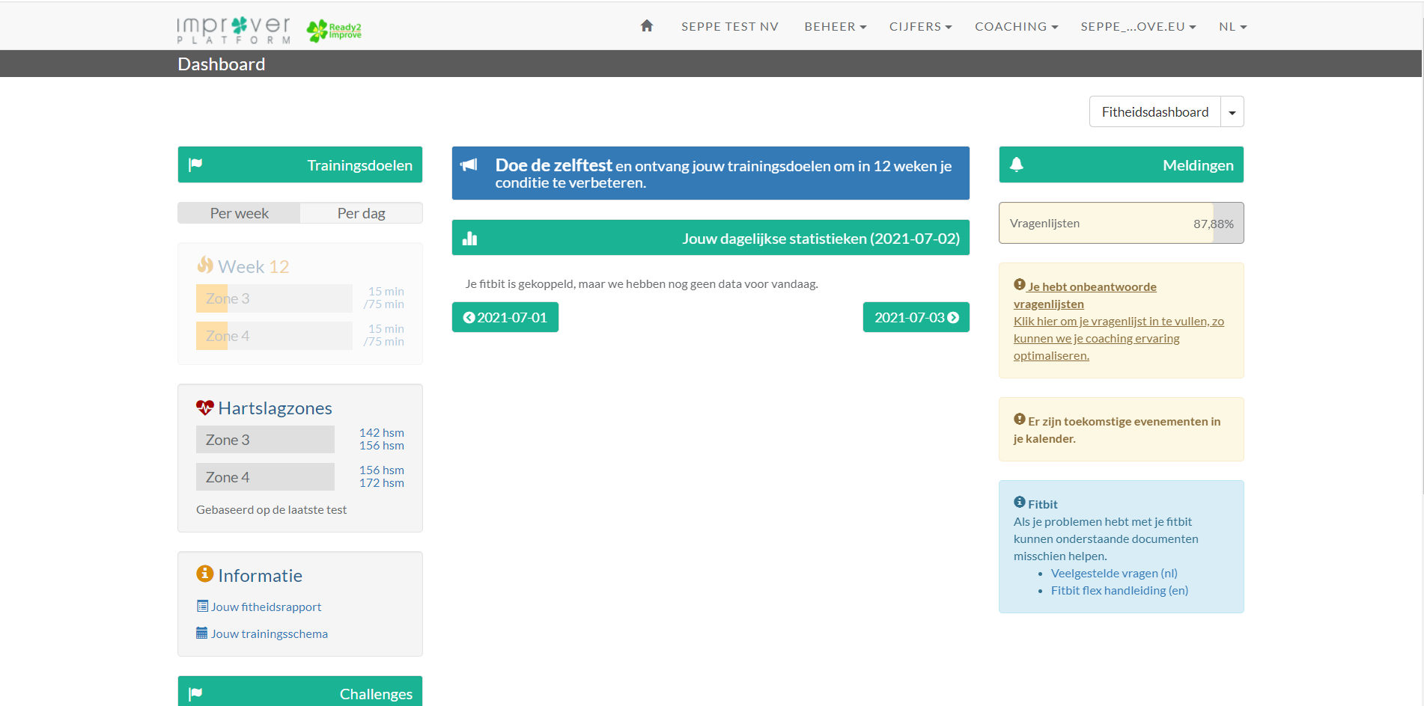Click the flag icon in Trainingsdoelen header
This screenshot has width=1424, height=706.
coord(195,165)
